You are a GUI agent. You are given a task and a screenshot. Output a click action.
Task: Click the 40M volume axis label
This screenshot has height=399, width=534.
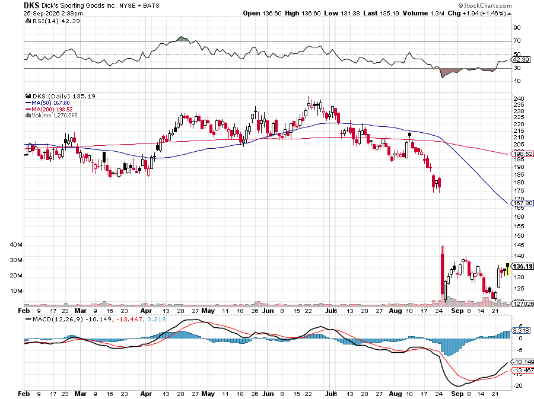[16, 245]
